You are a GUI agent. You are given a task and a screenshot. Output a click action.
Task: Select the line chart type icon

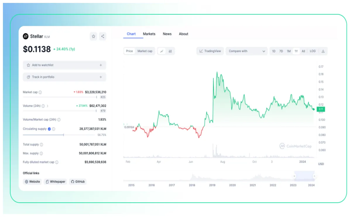point(162,51)
